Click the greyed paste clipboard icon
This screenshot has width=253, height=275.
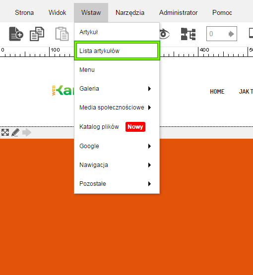62,34
